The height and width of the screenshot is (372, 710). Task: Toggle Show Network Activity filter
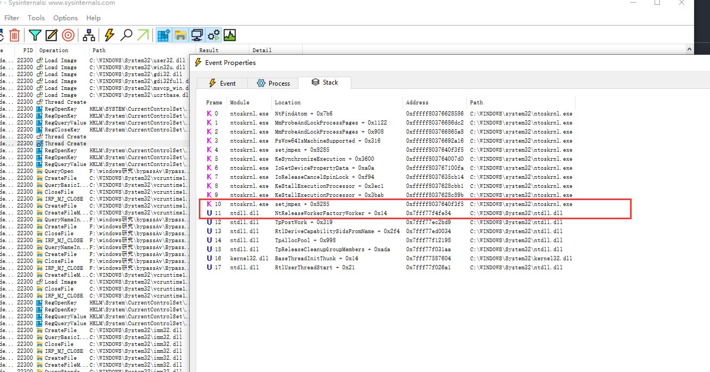click(x=197, y=36)
